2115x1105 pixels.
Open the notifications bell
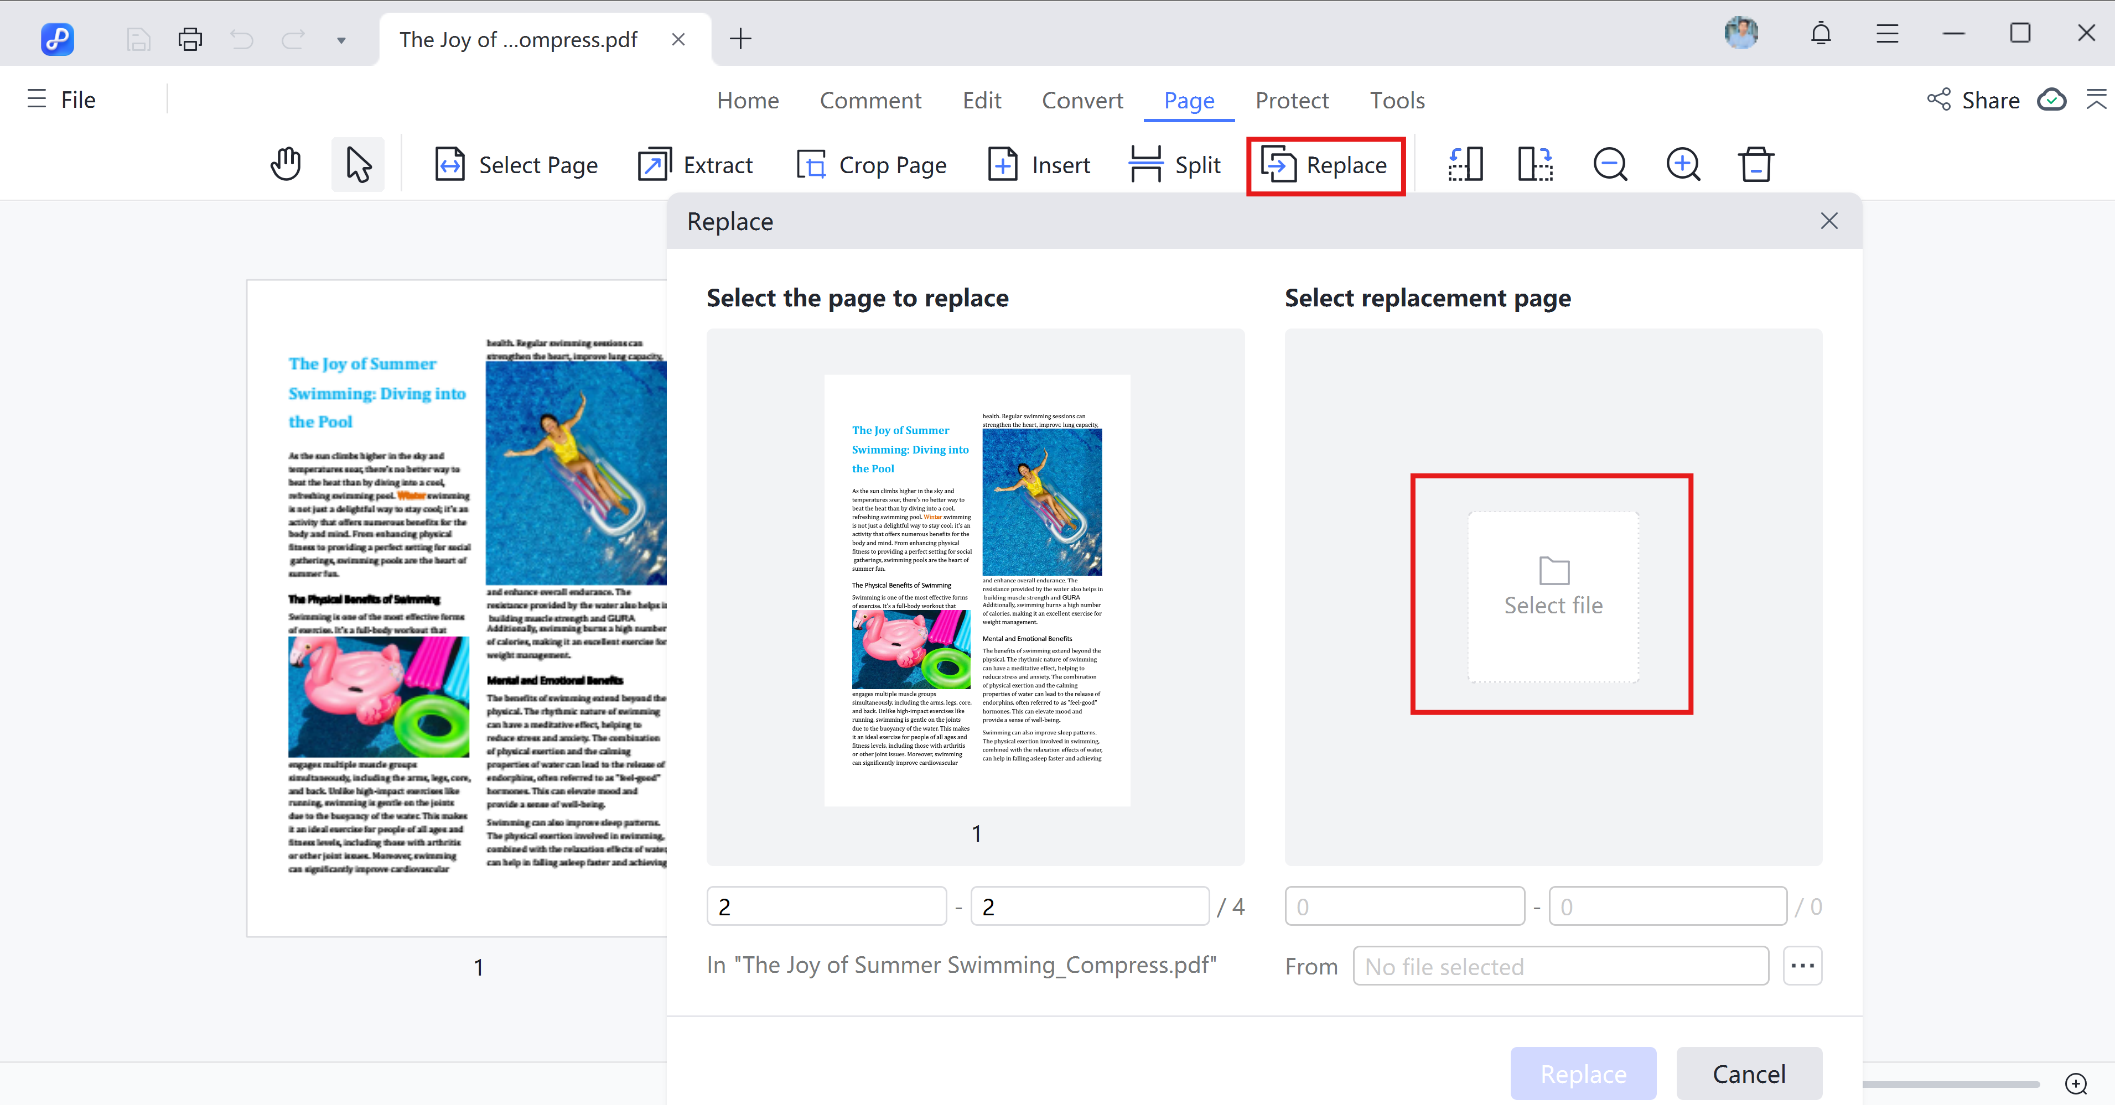pyautogui.click(x=1821, y=34)
